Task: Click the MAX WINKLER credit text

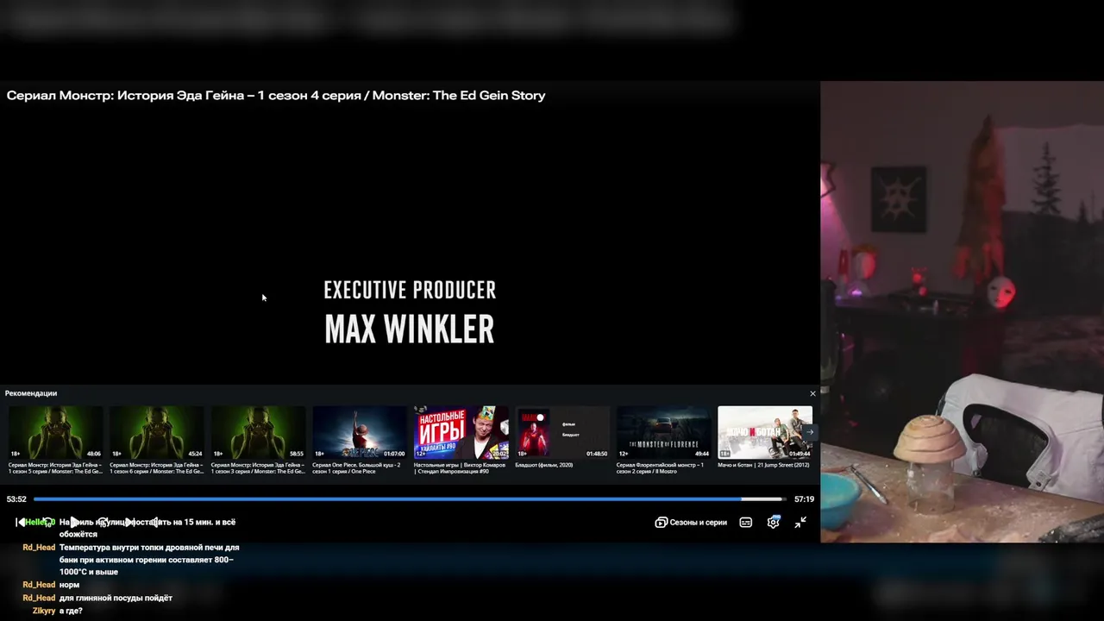Action: [410, 329]
